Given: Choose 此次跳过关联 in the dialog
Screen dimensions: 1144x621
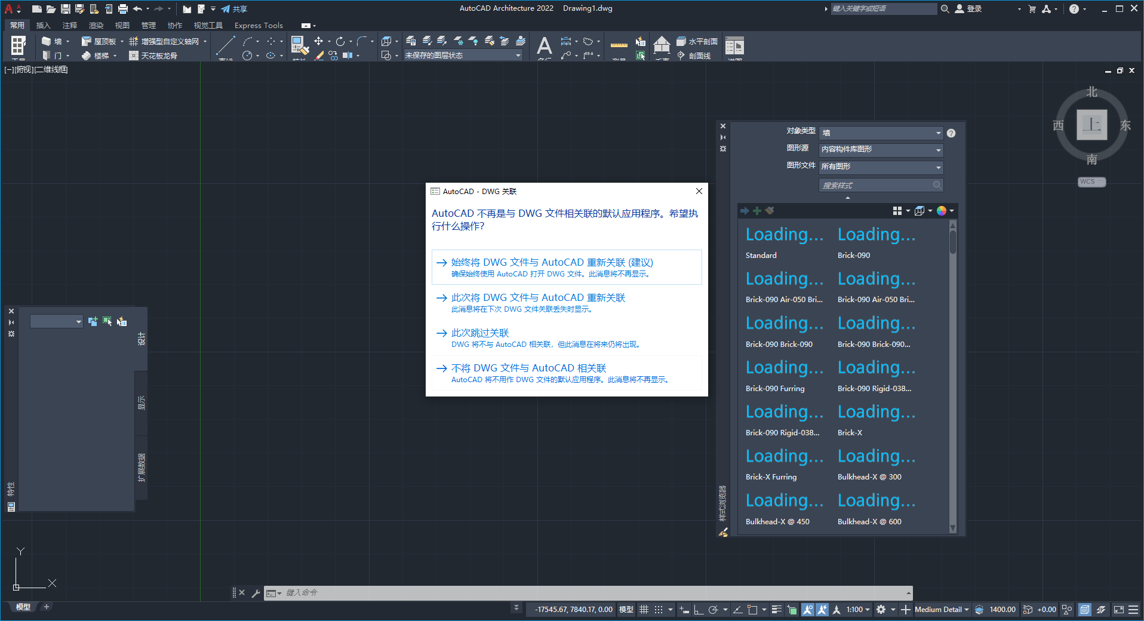Looking at the screenshot, I should (480, 333).
